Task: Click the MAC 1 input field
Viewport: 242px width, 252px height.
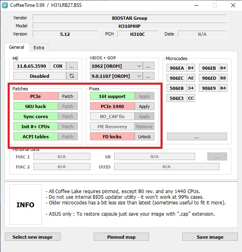Action: pyautogui.click(x=62, y=156)
